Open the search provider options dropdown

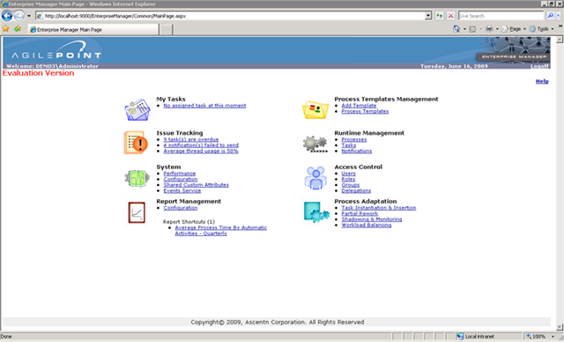pos(559,16)
